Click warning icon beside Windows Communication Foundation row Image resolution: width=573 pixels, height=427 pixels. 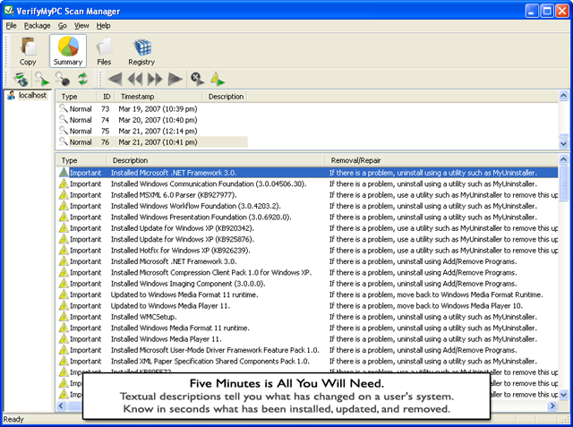tap(64, 184)
